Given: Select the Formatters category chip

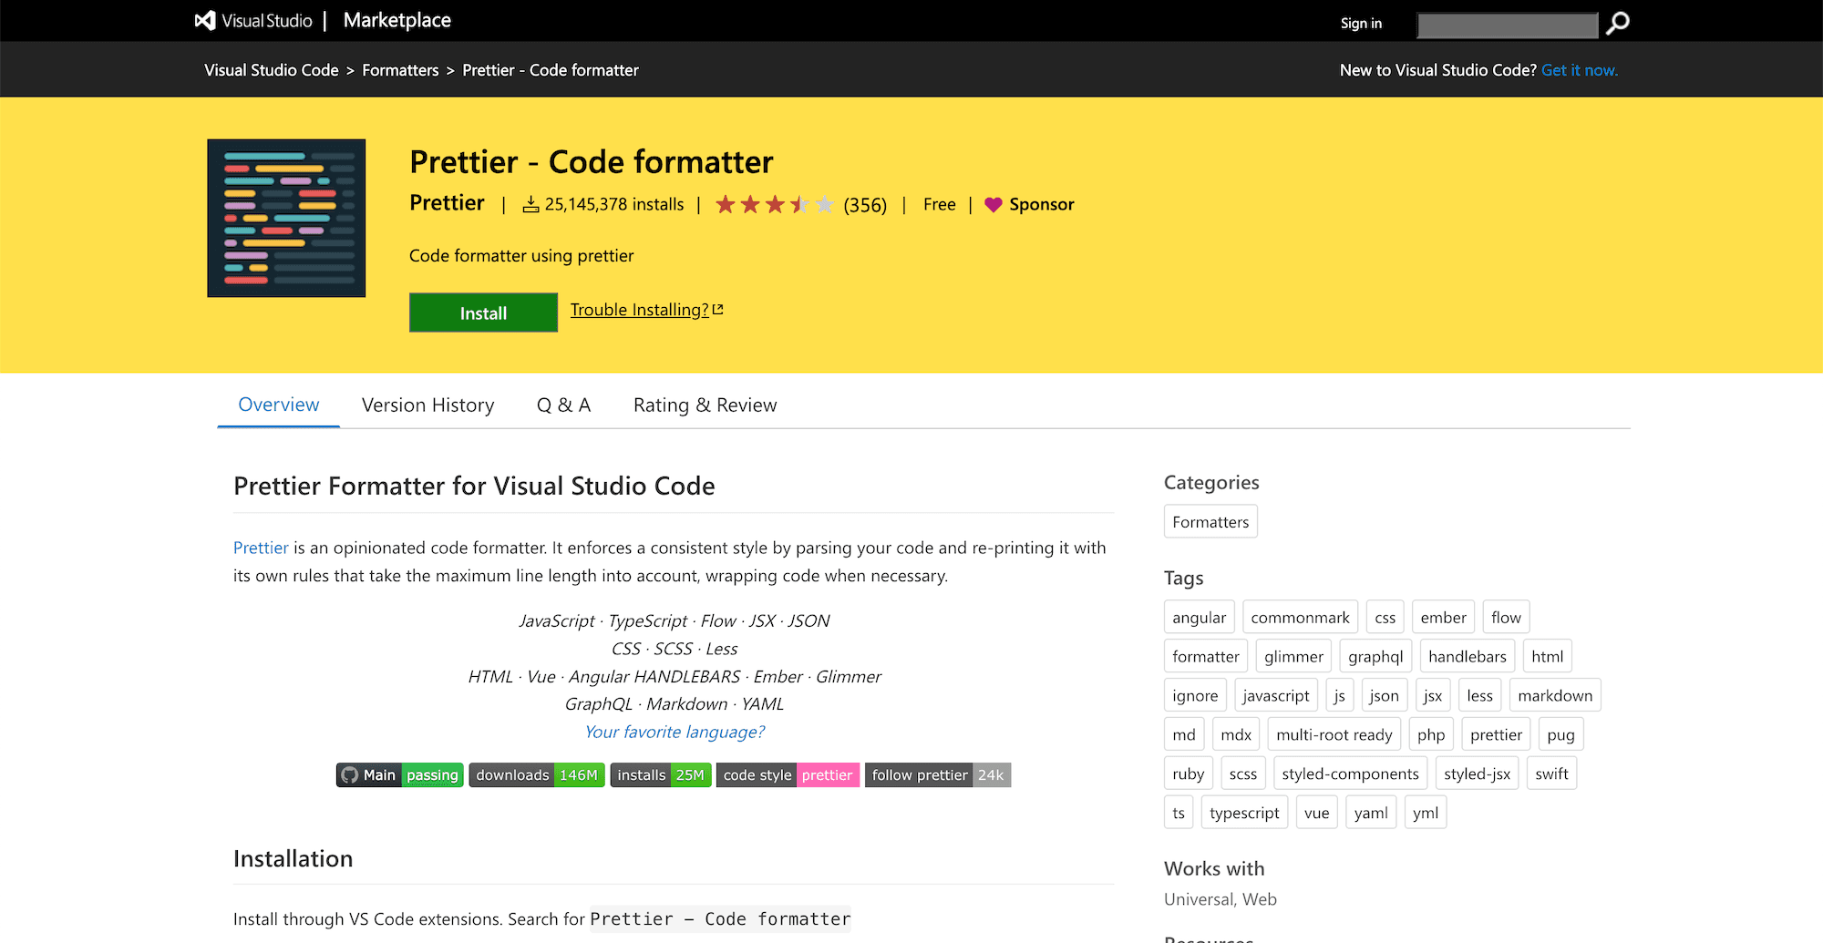Looking at the screenshot, I should click(x=1210, y=522).
